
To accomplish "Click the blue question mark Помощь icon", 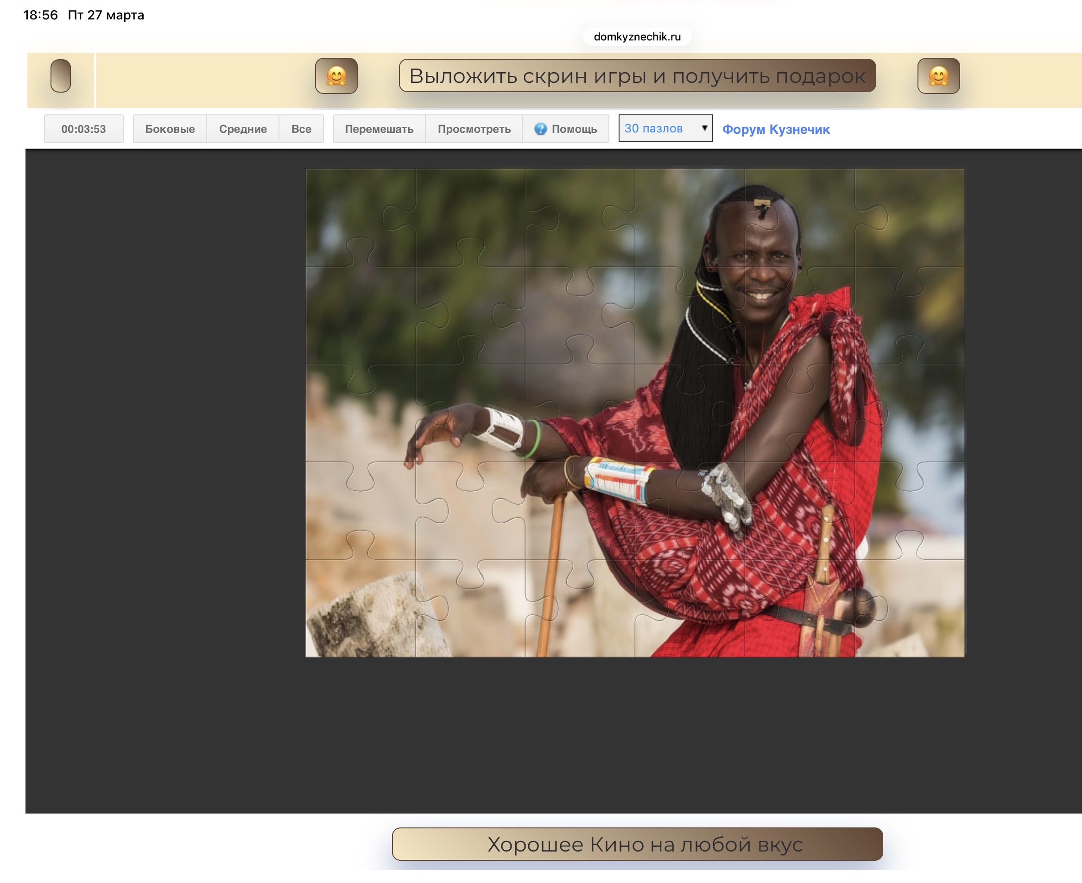I will (x=540, y=129).
